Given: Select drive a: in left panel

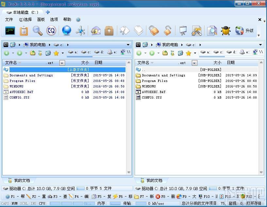Looking at the screenshot, I should 73,52.
